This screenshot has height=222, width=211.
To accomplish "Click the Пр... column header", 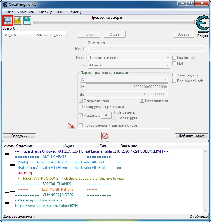I will click(x=58, y=35).
